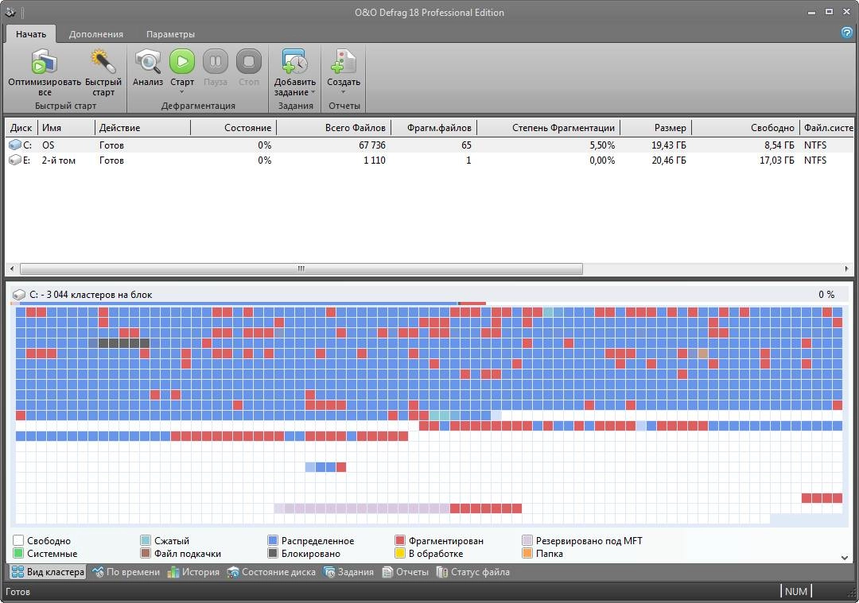Expand the legend chevron at bottom right
Image resolution: width=859 pixels, height=603 pixels.
pyautogui.click(x=844, y=558)
